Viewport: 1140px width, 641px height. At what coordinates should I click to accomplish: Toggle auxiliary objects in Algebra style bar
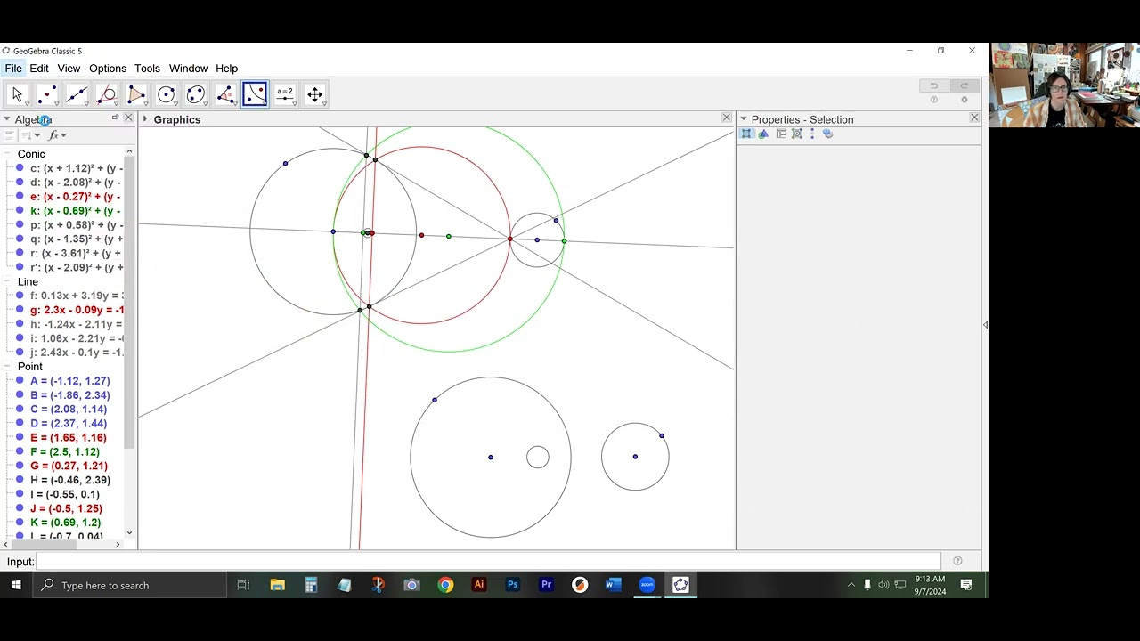9,135
